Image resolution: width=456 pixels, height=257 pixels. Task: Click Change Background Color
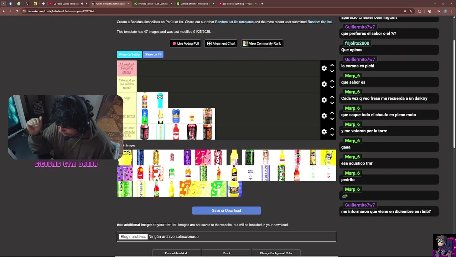[x=276, y=253]
